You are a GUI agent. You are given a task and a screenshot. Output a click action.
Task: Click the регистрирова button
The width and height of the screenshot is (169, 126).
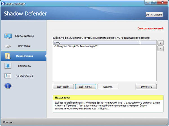[x=154, y=15]
